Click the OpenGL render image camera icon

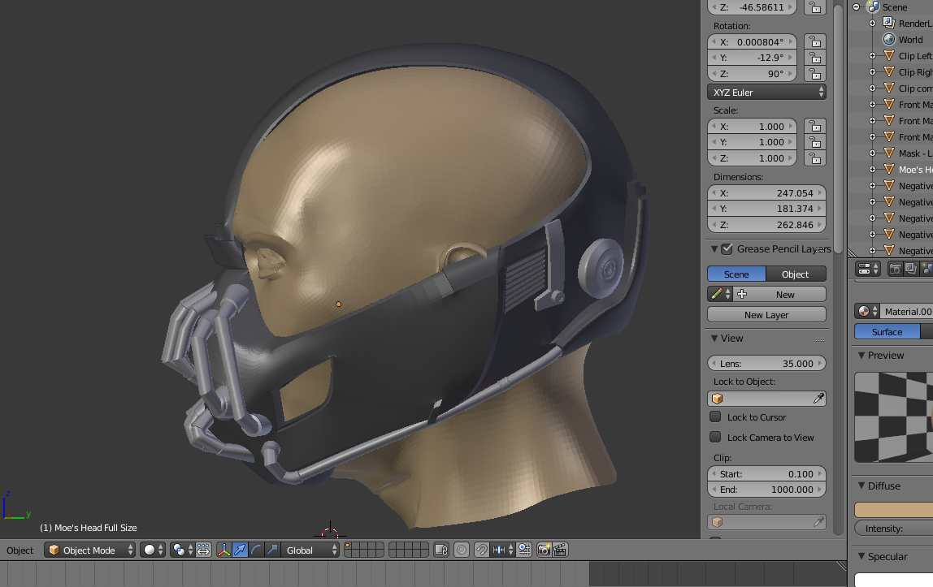[544, 550]
